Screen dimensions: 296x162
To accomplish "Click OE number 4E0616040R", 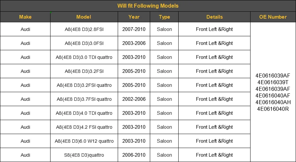I will pyautogui.click(x=273, y=109).
